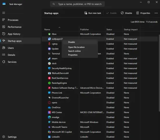Choose Search online in context menu
This screenshot has height=140, width=160.
(80, 51)
